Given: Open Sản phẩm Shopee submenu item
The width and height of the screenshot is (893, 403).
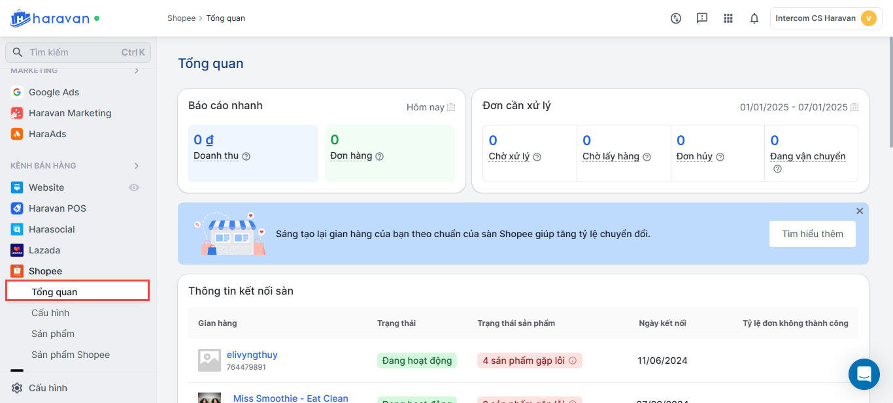Looking at the screenshot, I should (x=71, y=355).
